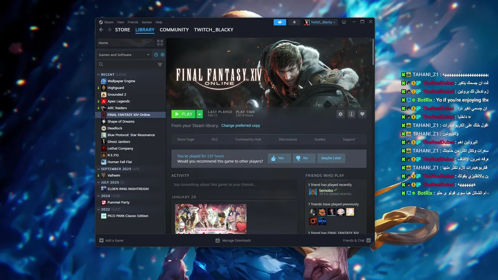Open the notifications bell
The height and width of the screenshot is (280, 498).
click(294, 22)
